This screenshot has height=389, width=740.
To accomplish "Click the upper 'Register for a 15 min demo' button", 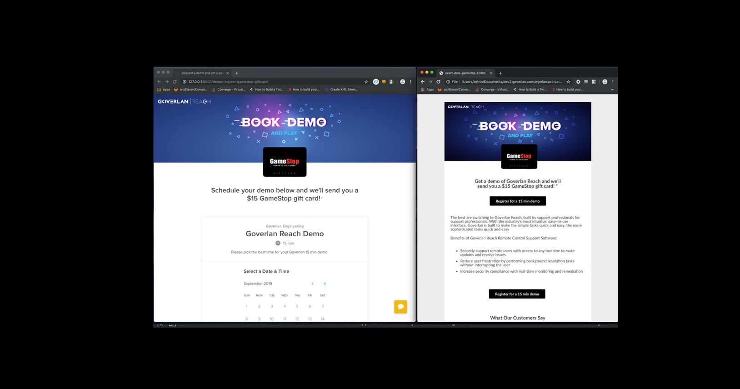I will pyautogui.click(x=517, y=201).
